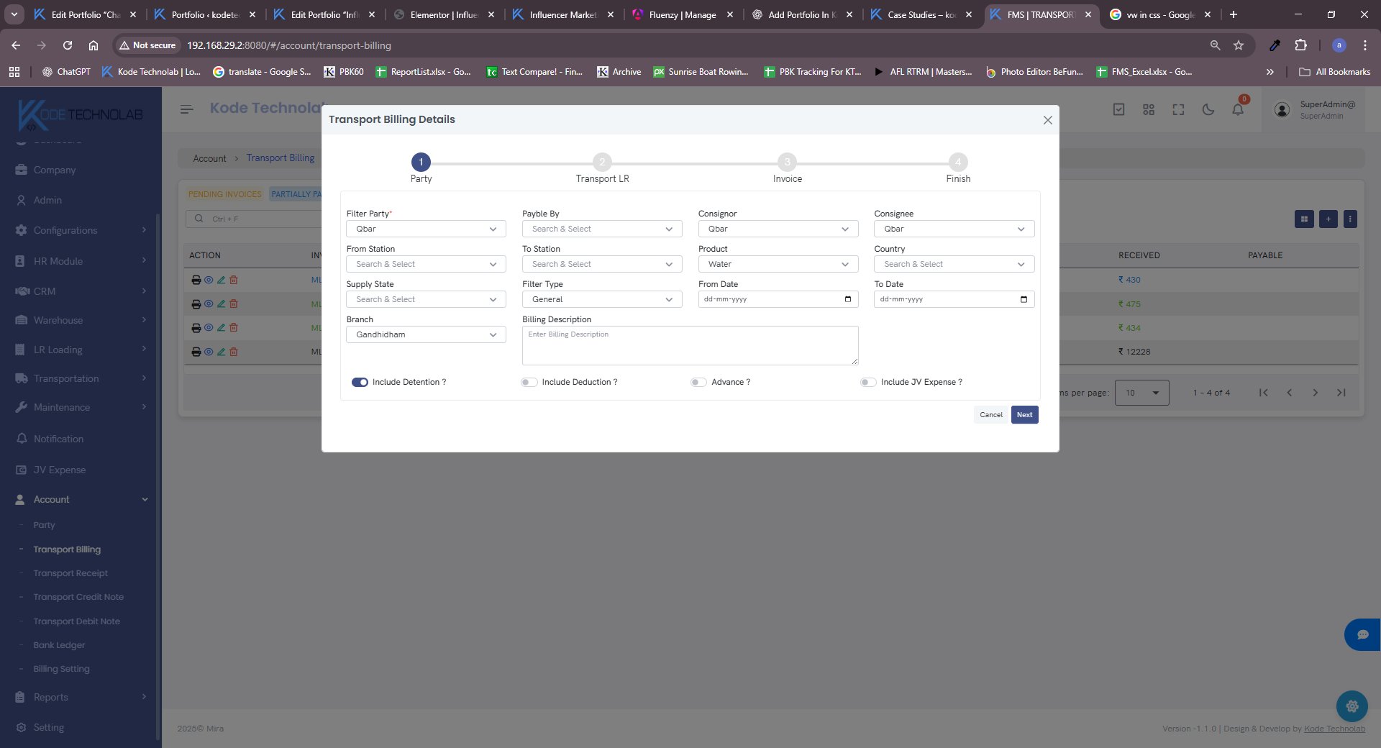1381x748 pixels.
Task: Toggle the Include Detention switch
Action: (360, 382)
